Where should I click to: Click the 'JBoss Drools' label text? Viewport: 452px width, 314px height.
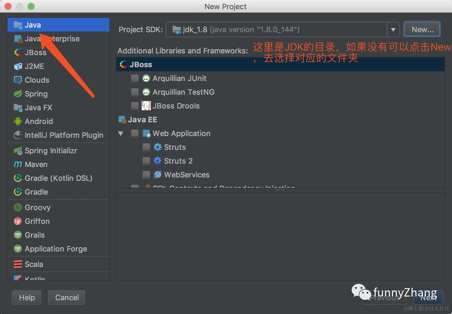(176, 106)
